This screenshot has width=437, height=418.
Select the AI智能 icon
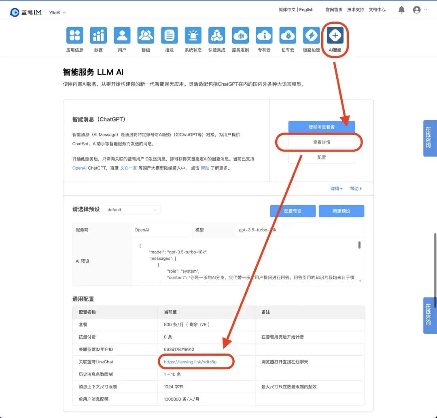click(x=335, y=35)
